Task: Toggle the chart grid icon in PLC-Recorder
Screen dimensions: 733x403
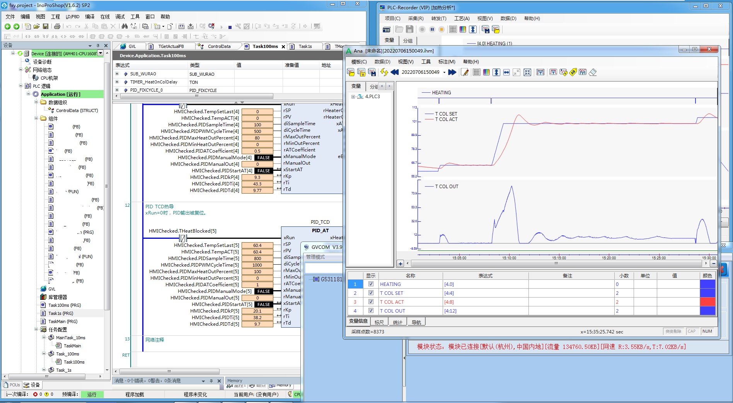Action: 453,29
